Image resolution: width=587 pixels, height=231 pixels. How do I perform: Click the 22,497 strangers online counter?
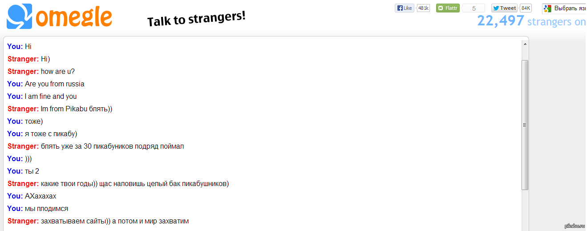point(531,21)
